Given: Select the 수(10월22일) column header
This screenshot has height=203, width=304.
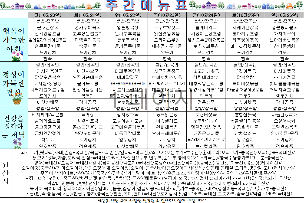Looking at the screenshot, I should [x=127, y=15].
